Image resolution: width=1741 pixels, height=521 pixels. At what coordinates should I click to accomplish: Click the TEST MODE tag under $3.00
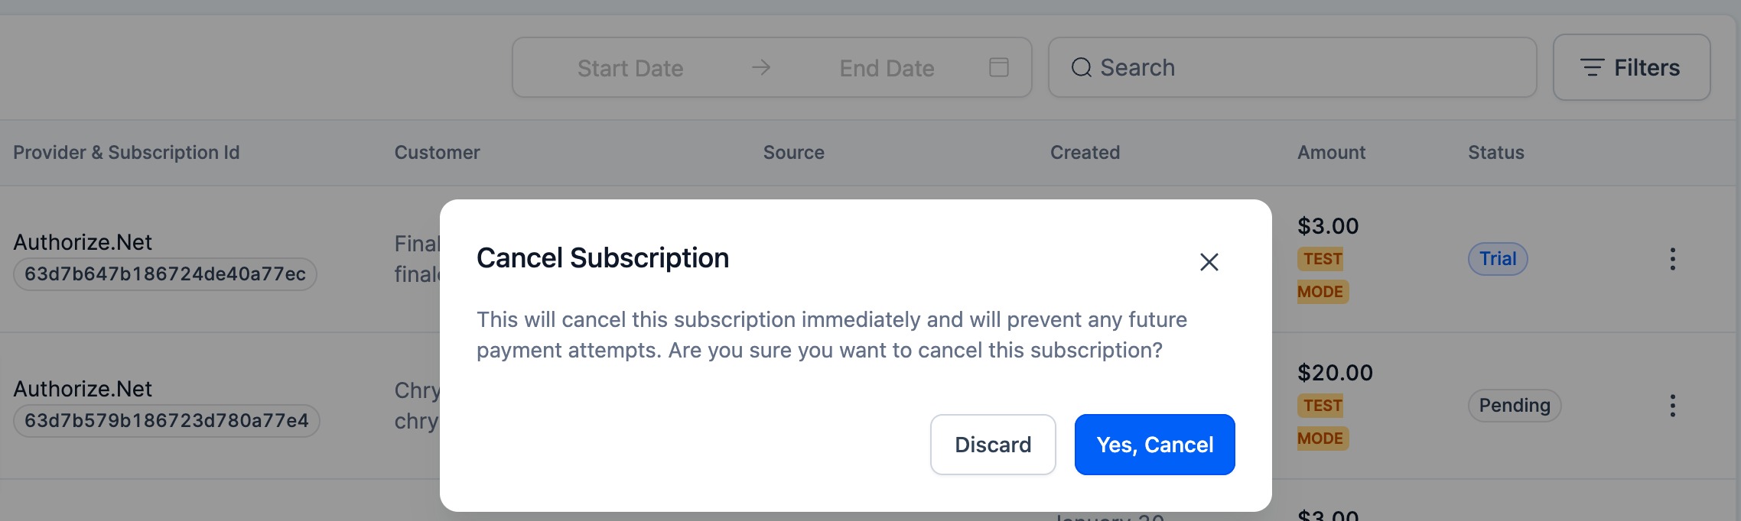point(1322,275)
